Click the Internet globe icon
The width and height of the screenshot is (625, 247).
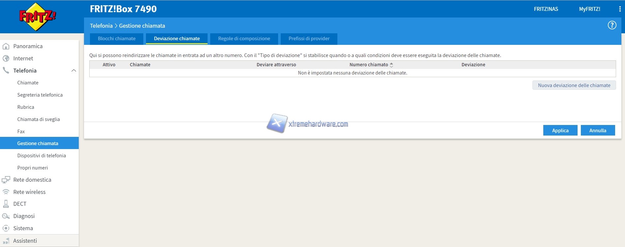[6, 58]
